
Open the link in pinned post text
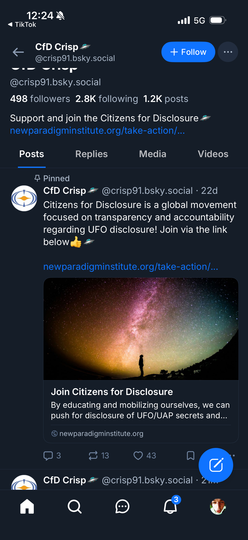pyautogui.click(x=131, y=267)
